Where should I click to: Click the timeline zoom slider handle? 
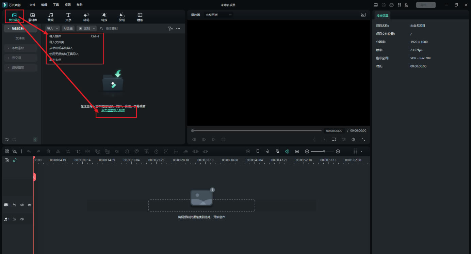324,151
